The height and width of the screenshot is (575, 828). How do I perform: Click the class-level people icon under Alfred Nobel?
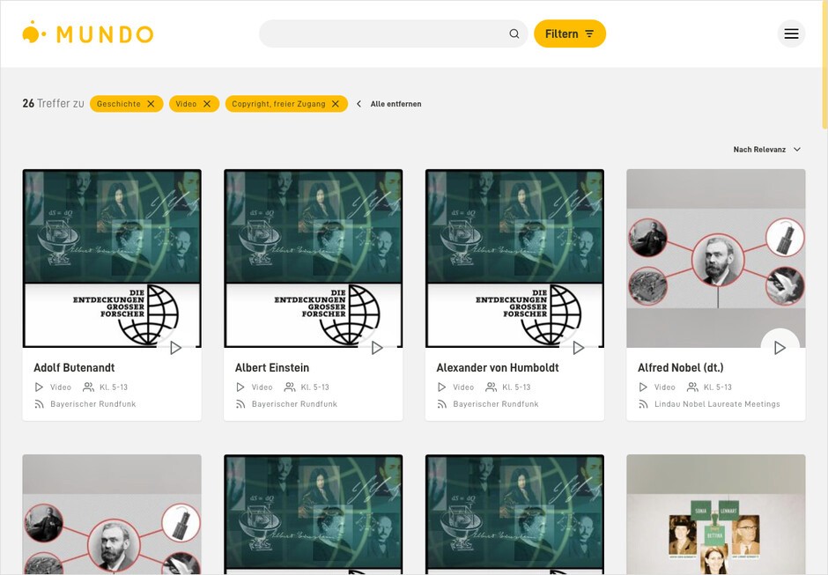692,387
